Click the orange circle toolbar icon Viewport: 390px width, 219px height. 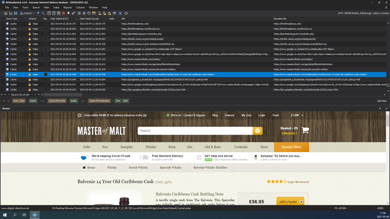pyautogui.click(x=63, y=13)
